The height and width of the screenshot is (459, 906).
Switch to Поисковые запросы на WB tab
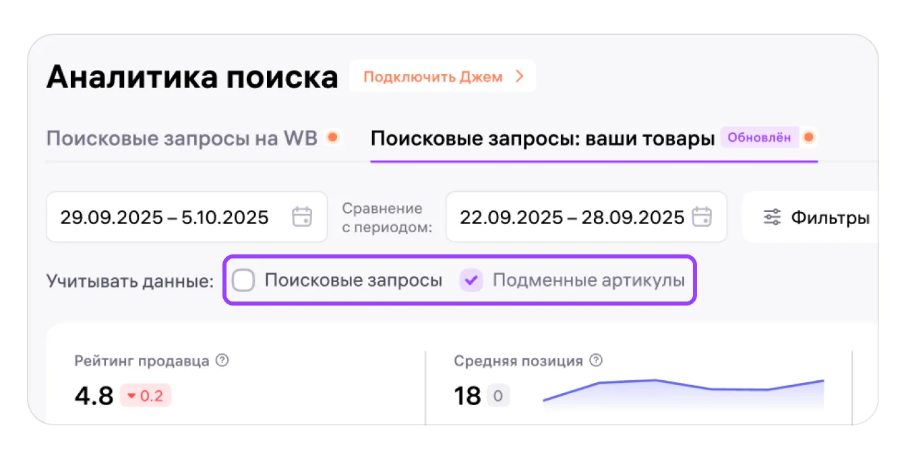[x=182, y=139]
